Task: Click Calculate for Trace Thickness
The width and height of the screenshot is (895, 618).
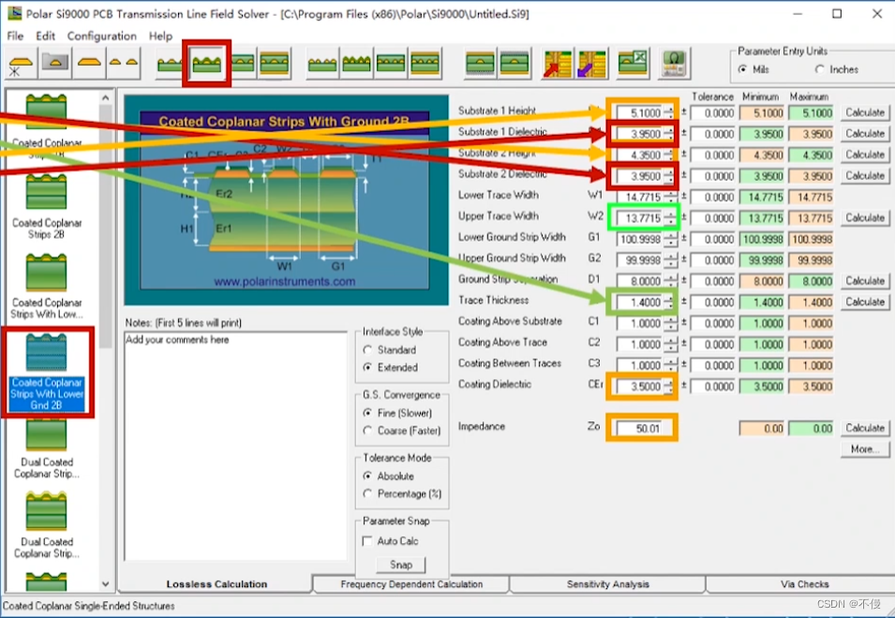Action: [864, 302]
